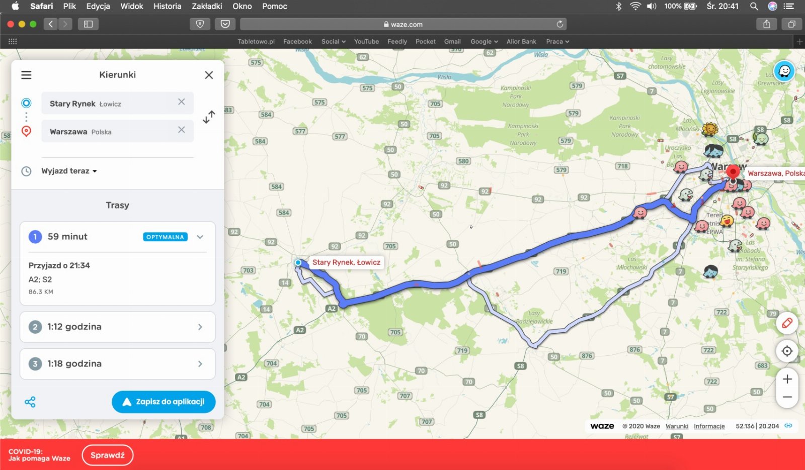
Task: Click the Sprawdź COVID-19 button
Action: click(x=107, y=455)
